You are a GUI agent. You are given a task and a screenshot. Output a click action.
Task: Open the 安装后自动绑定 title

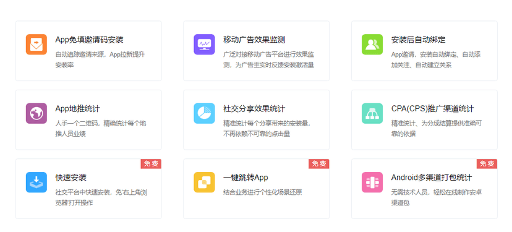[x=418, y=40]
